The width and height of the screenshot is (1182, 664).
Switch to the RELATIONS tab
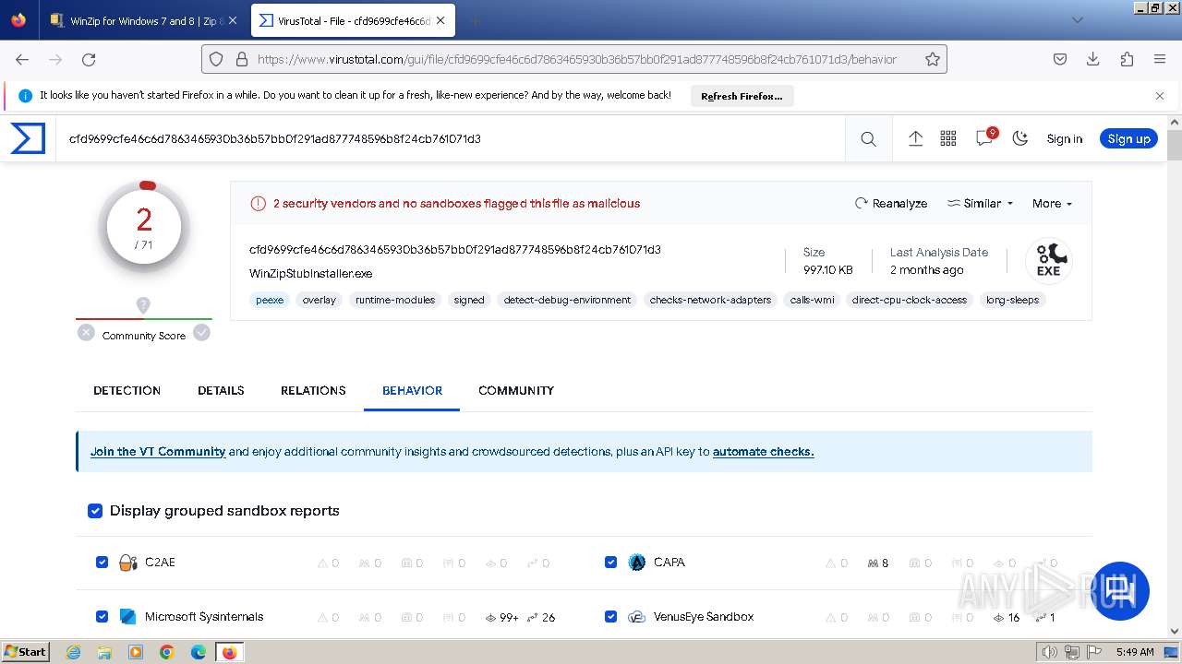pyautogui.click(x=313, y=391)
